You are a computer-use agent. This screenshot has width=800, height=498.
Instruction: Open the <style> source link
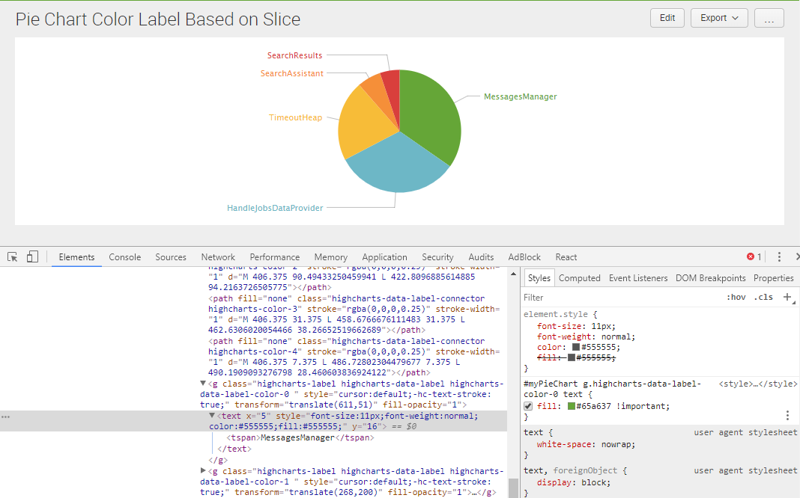(757, 384)
